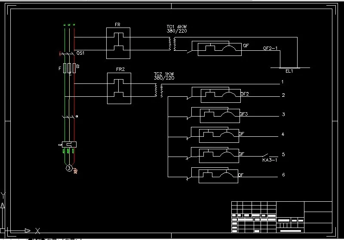Click the 'QF' label on line 4

click(x=241, y=134)
